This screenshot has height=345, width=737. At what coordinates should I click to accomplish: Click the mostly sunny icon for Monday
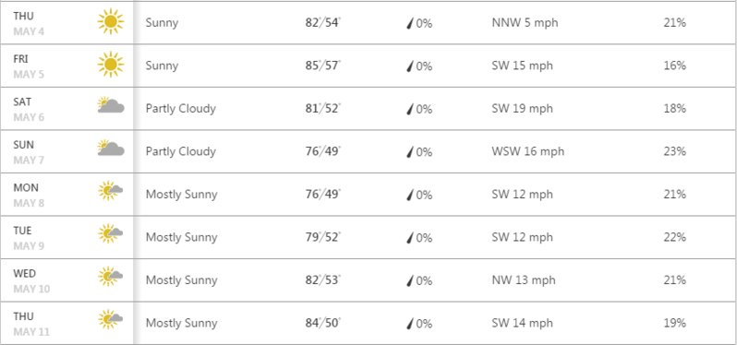[x=111, y=191]
